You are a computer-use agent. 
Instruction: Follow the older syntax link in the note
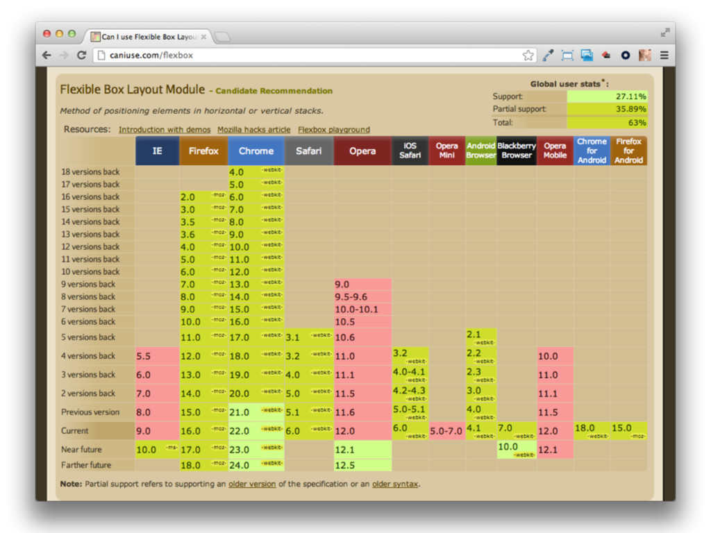pyautogui.click(x=395, y=484)
